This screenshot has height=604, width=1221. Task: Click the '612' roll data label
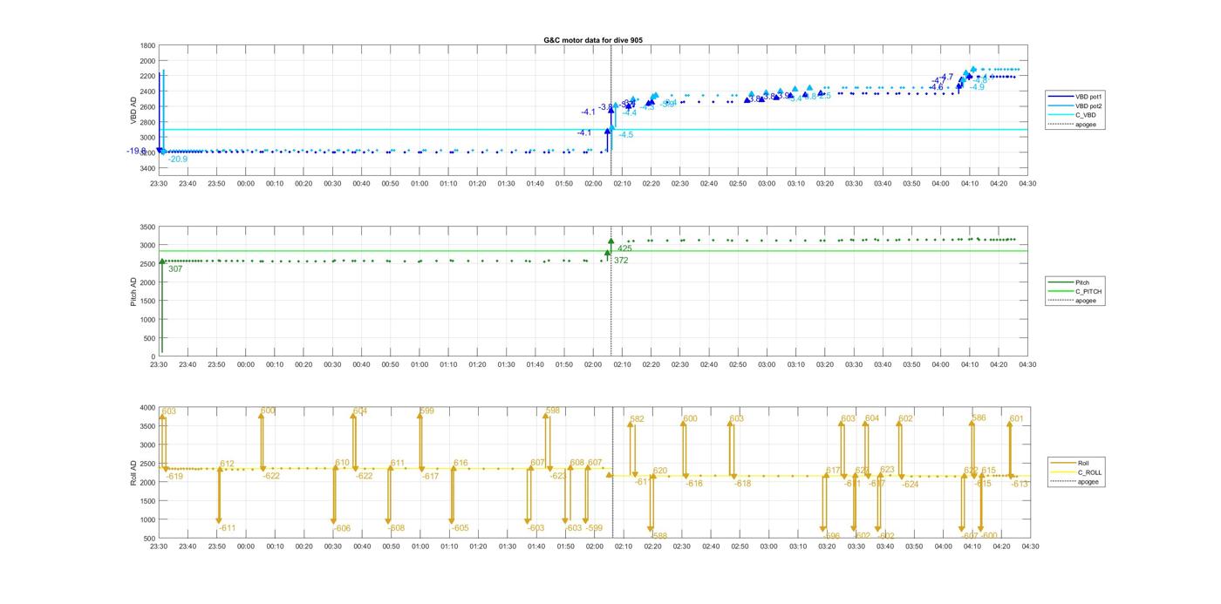pyautogui.click(x=228, y=464)
